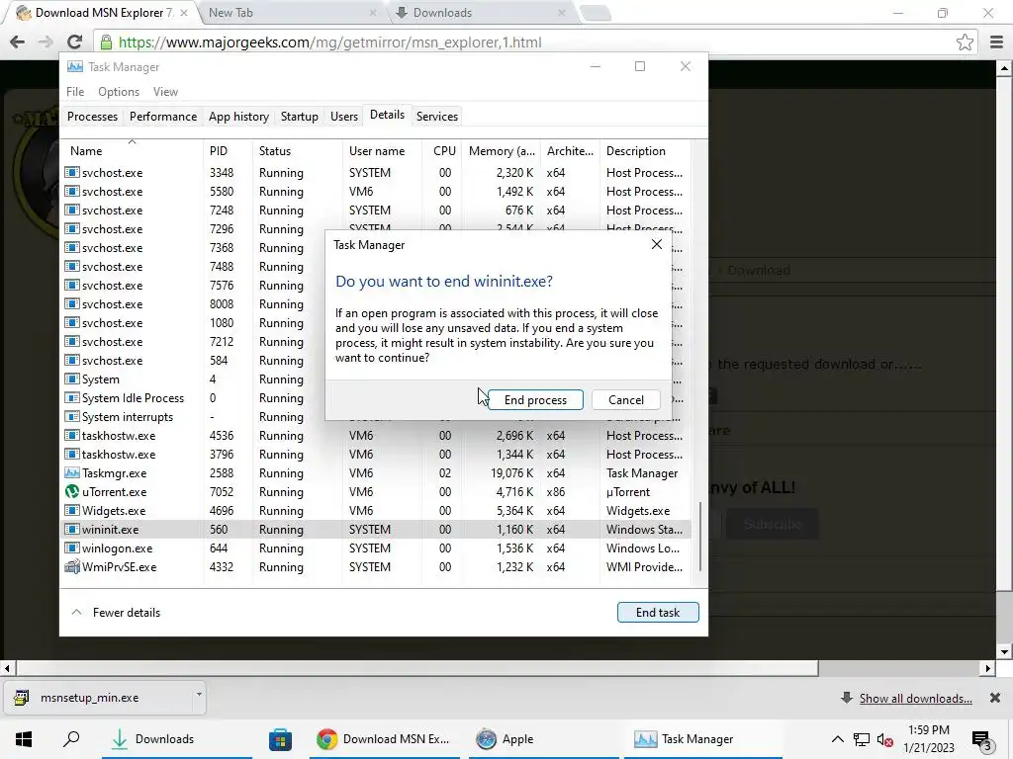Select the System Idle Process icon
The width and height of the screenshot is (1013, 759).
(72, 398)
